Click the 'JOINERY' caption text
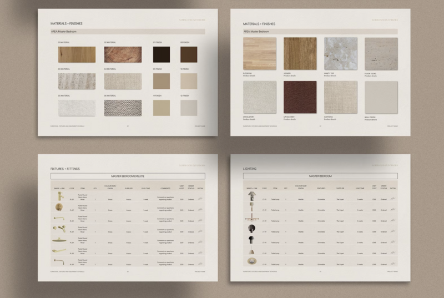 pyautogui.click(x=287, y=73)
